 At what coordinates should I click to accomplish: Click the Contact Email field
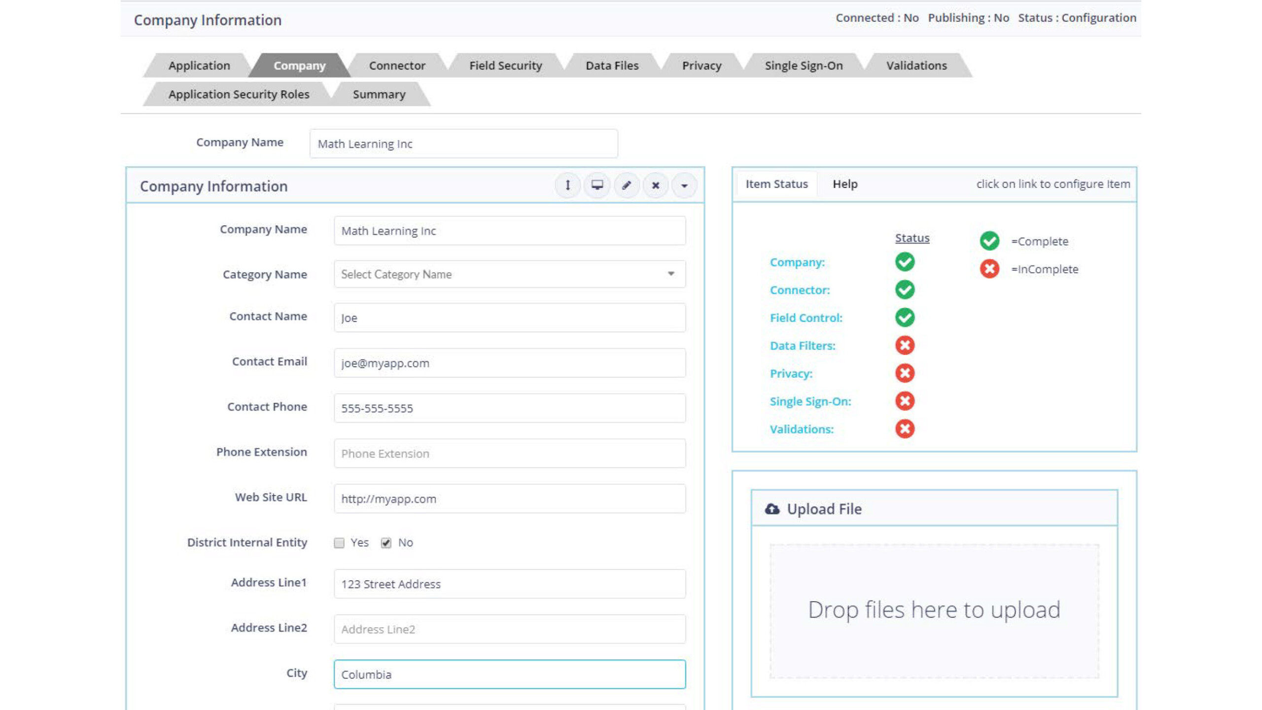coord(510,363)
